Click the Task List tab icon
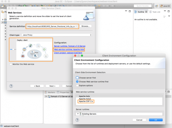 [151, 12]
